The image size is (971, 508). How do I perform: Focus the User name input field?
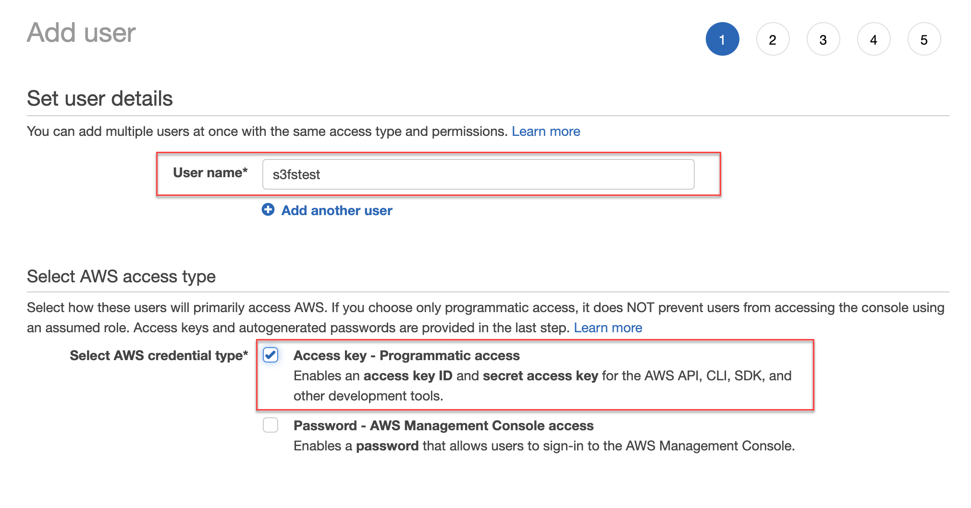pyautogui.click(x=478, y=174)
